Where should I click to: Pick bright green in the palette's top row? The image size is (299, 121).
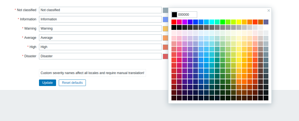point(223,22)
